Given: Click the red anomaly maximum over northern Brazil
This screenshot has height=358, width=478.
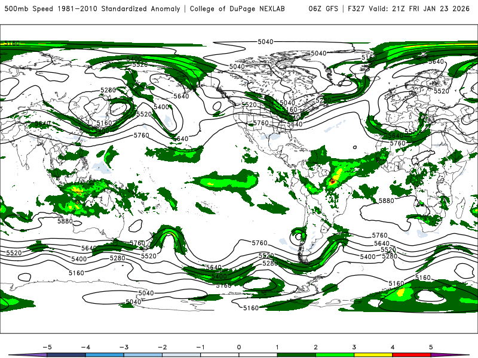Looking at the screenshot, I should [x=332, y=181].
